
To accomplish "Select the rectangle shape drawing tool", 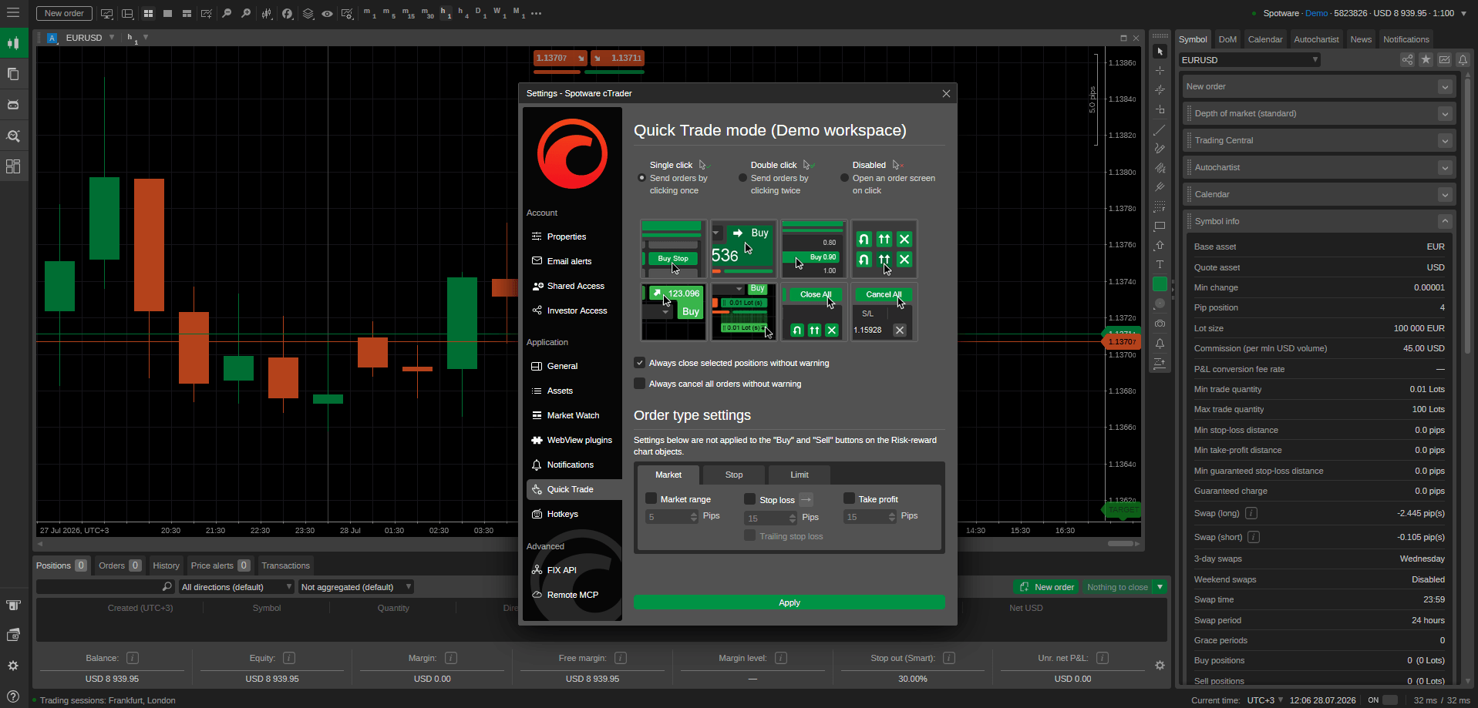I will coord(1160,226).
